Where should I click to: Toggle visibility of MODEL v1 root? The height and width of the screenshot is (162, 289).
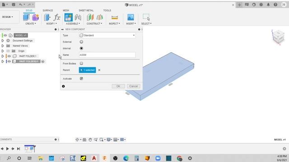(x=5, y=35)
